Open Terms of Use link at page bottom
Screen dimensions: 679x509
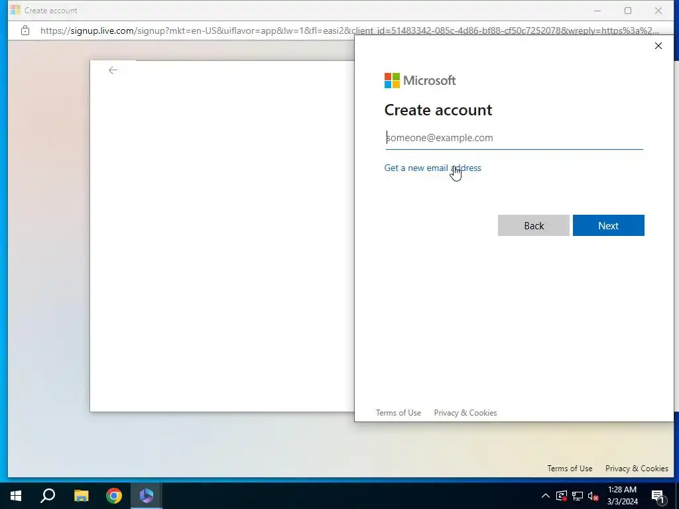(570, 469)
